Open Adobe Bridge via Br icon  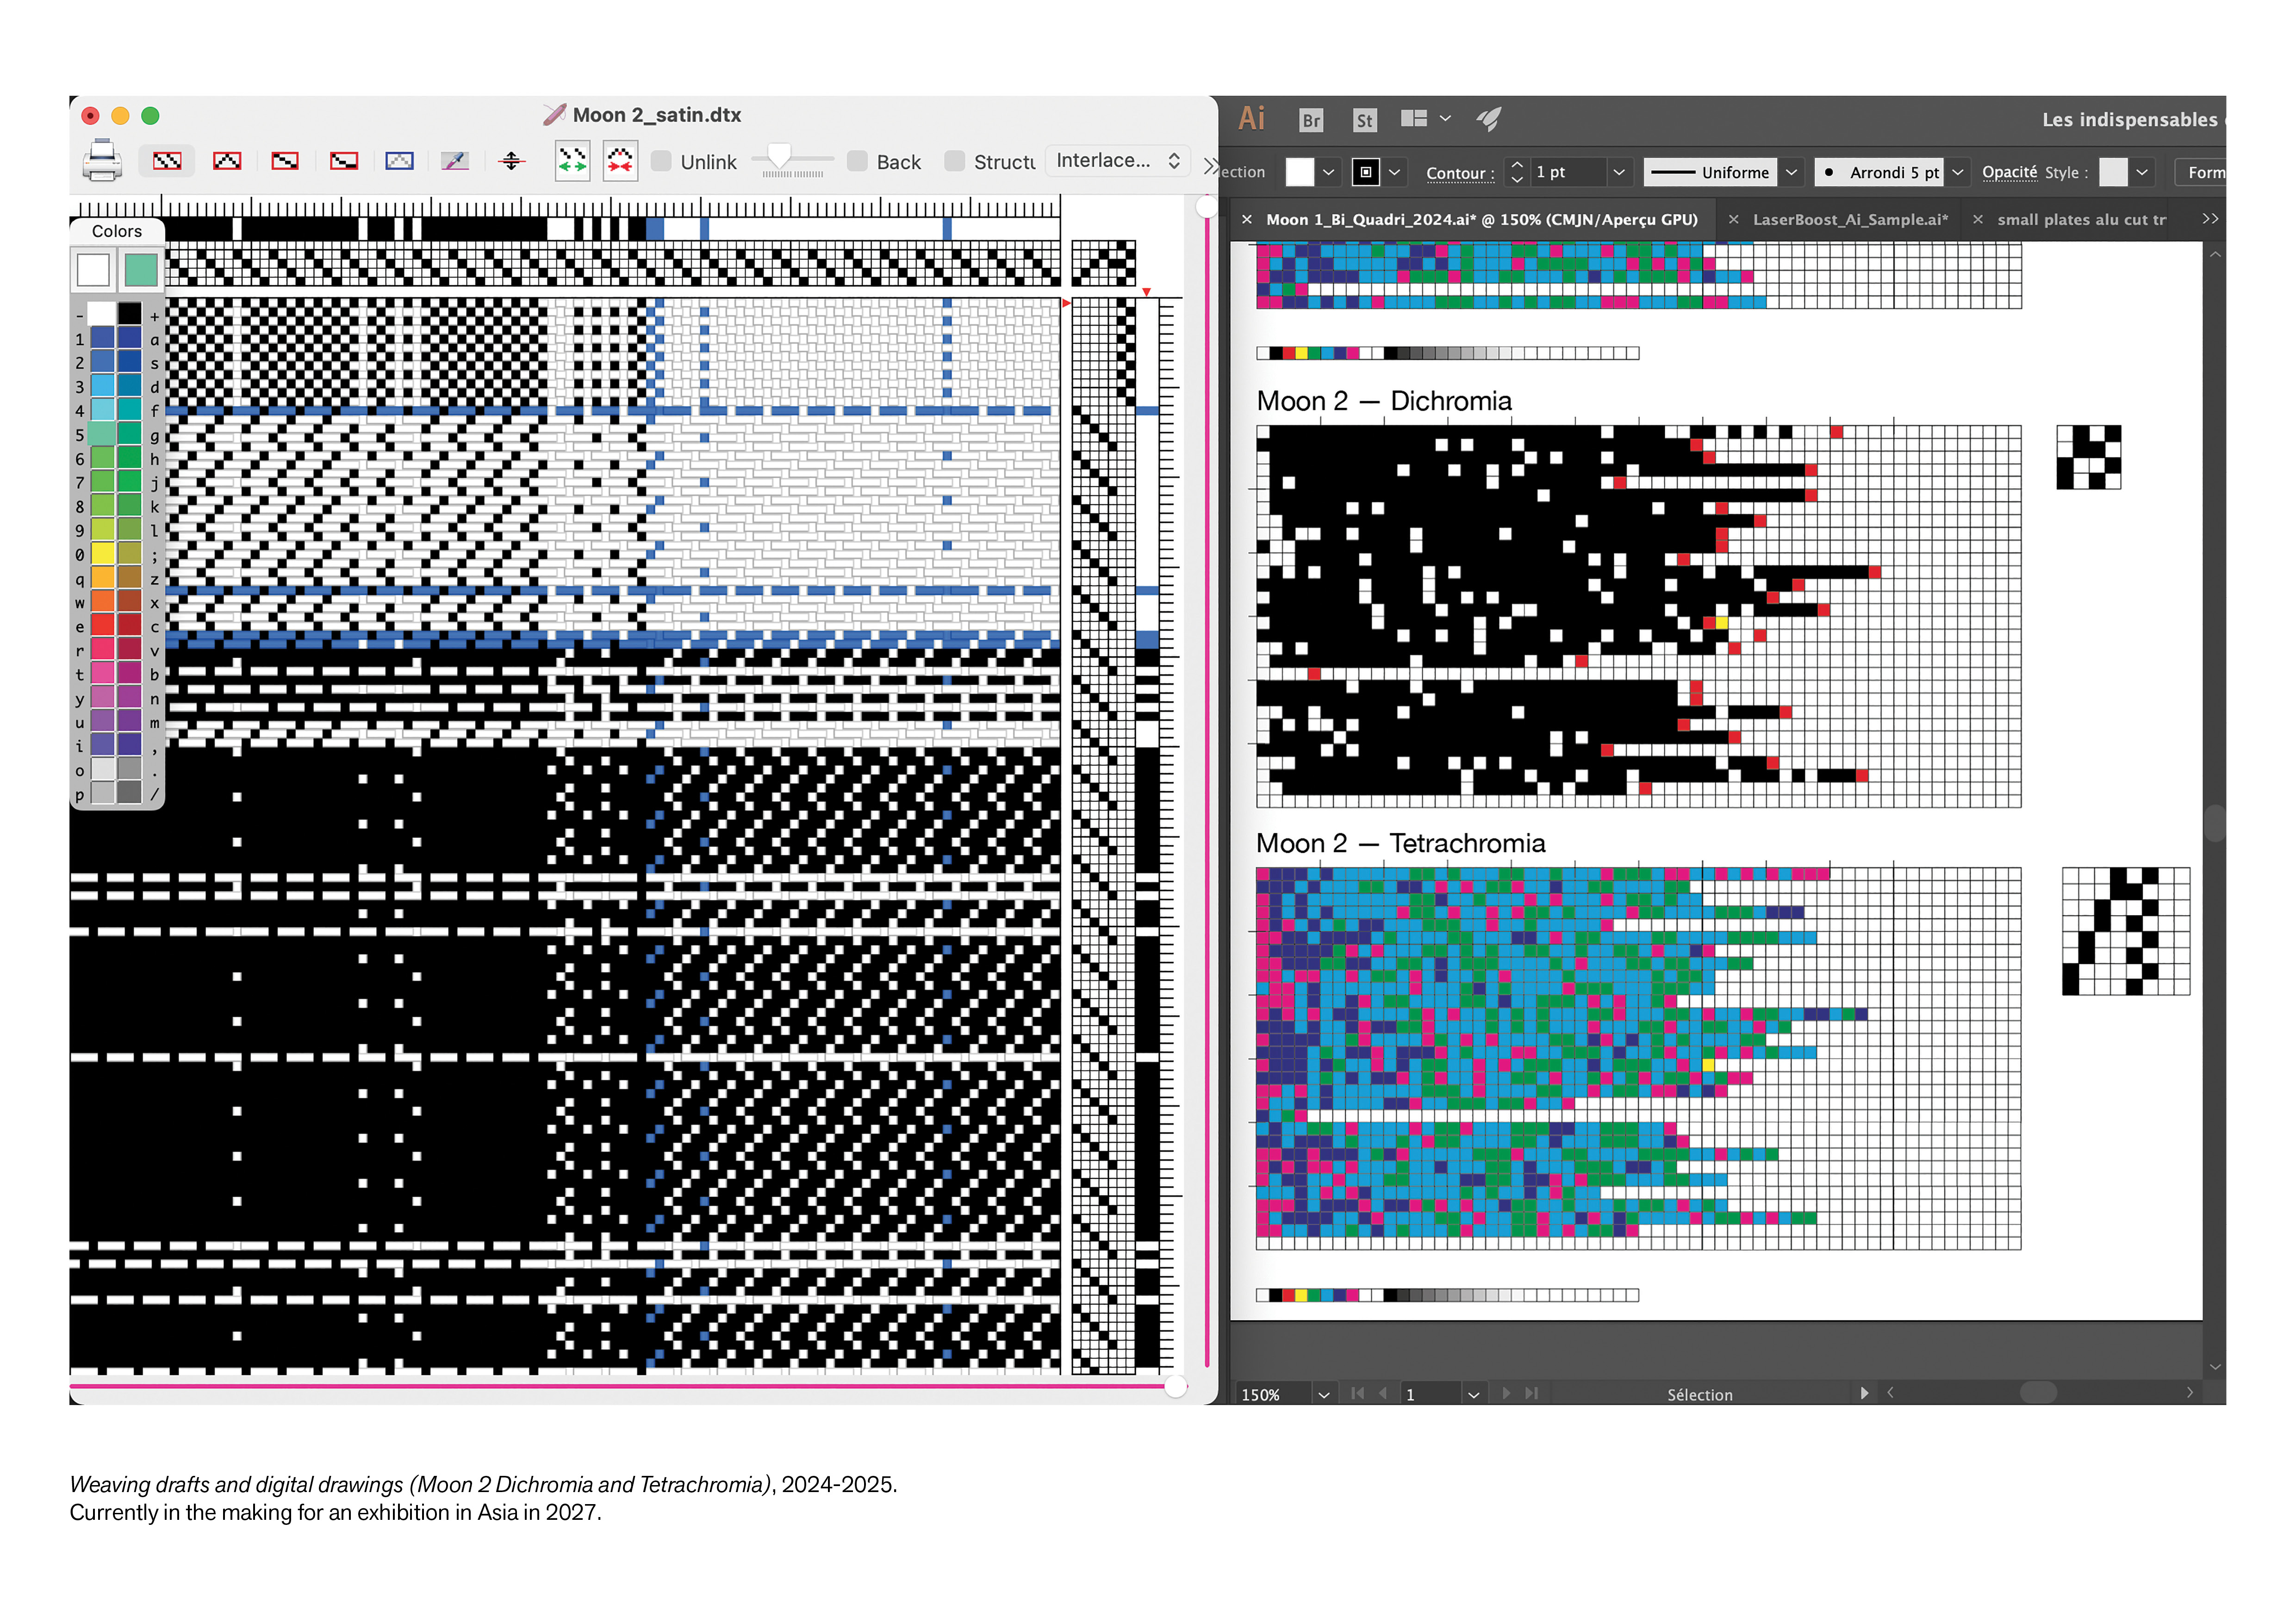click(1310, 120)
